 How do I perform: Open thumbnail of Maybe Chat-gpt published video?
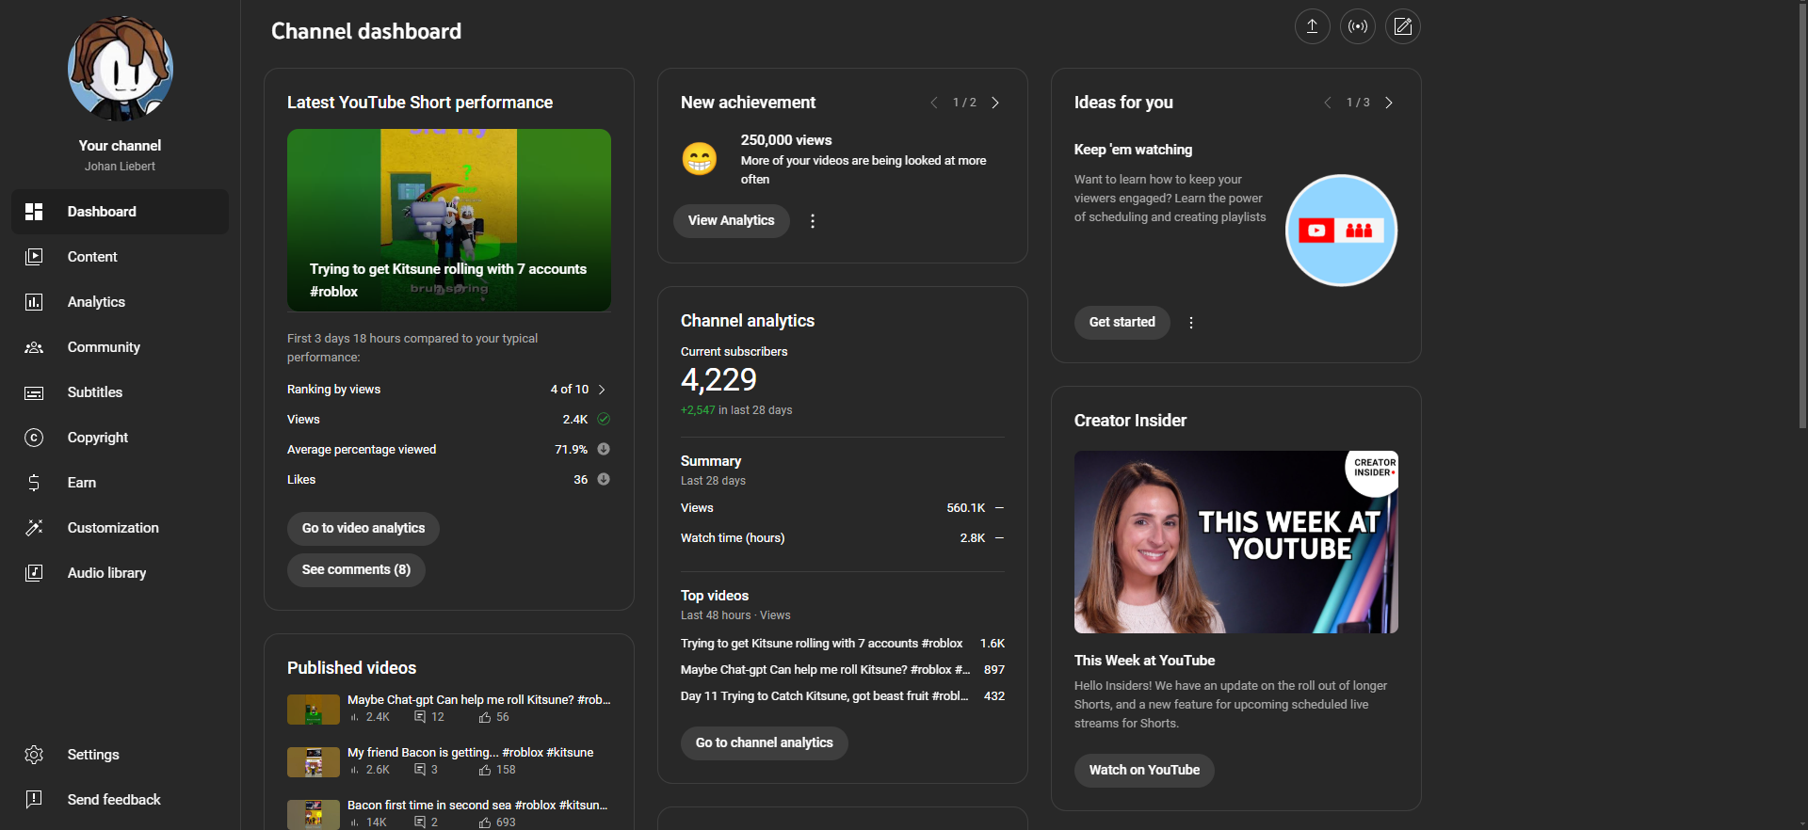pos(314,710)
